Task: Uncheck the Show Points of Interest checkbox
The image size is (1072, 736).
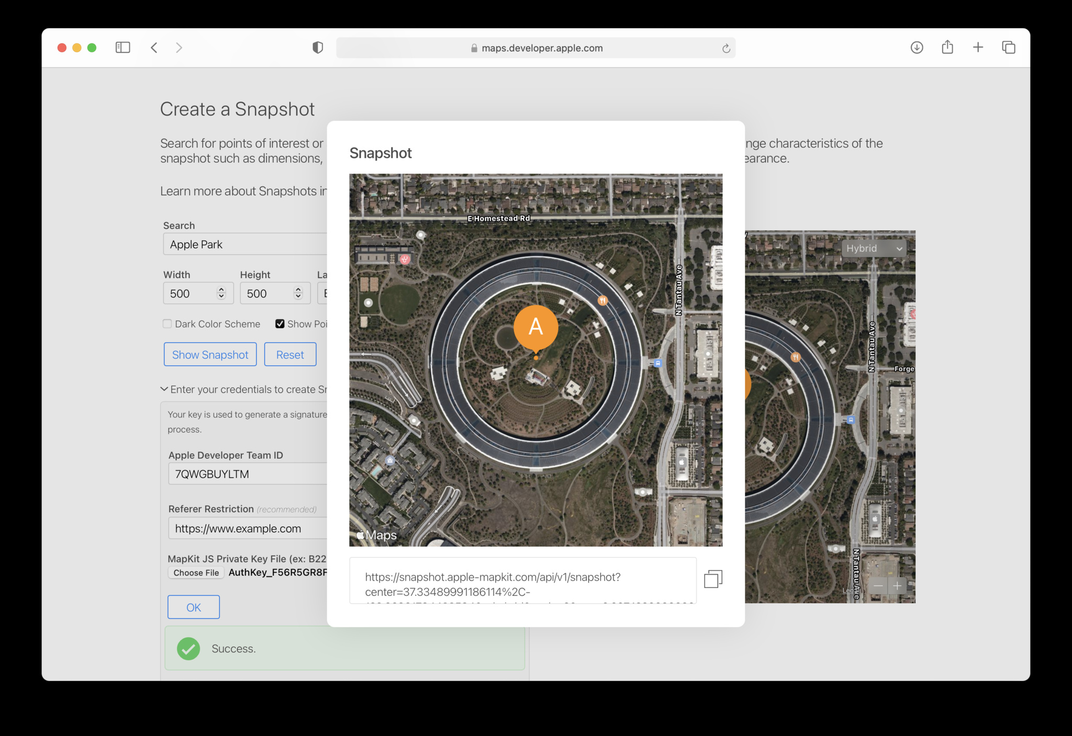Action: coord(280,324)
